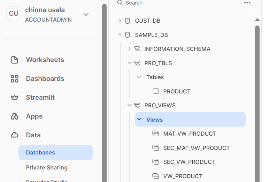The height and width of the screenshot is (182, 277).
Task: Go to Private Sharing
Action: pos(47,167)
